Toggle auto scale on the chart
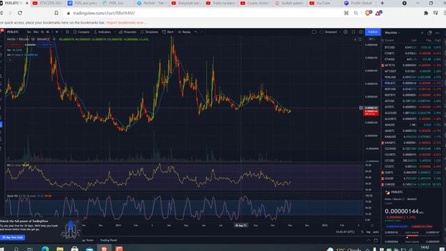446x251 pixels. (376, 232)
